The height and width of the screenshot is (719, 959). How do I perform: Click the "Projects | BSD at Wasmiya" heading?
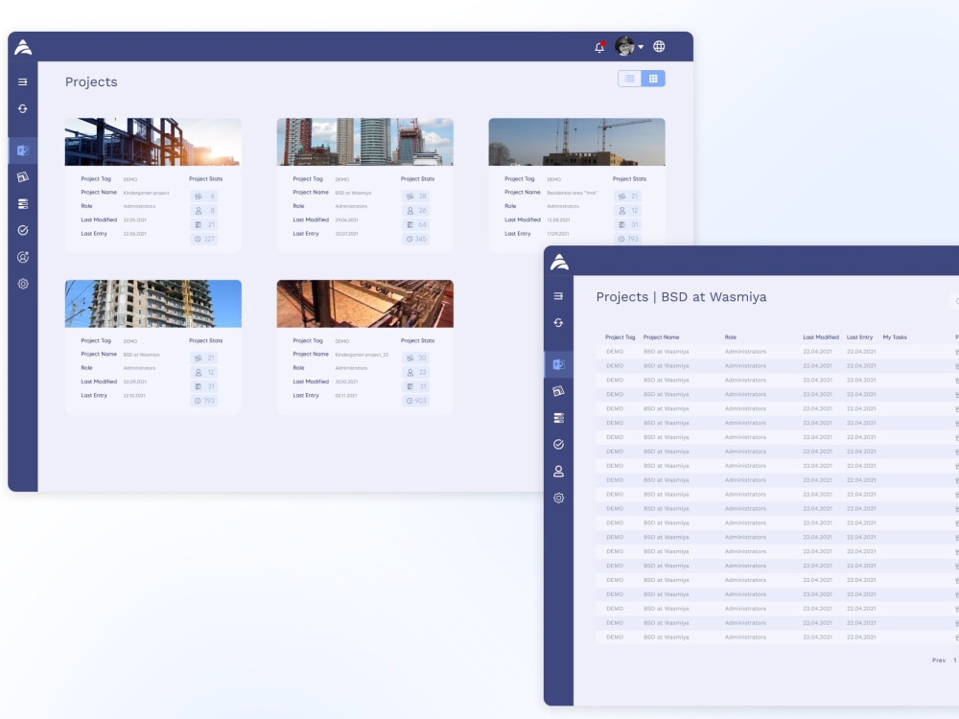[x=681, y=297]
